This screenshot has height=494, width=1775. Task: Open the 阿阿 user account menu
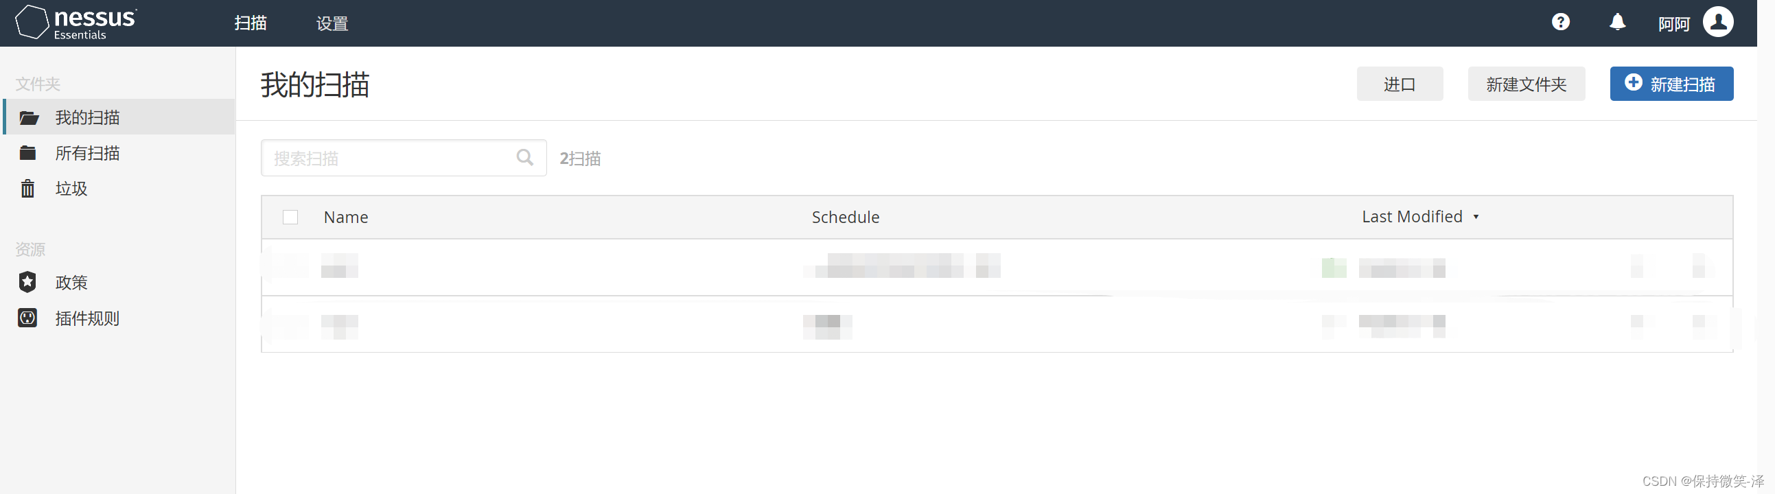1673,24
